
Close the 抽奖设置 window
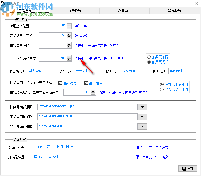[197, 4]
